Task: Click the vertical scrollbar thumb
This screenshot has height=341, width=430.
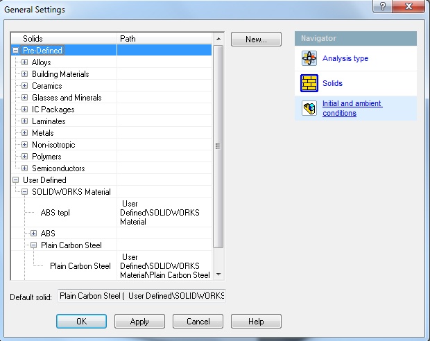Action: 218,146
